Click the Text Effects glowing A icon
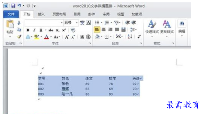 (x=28, y=37)
